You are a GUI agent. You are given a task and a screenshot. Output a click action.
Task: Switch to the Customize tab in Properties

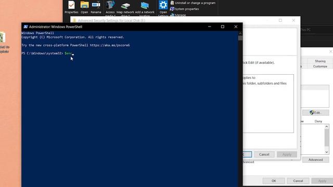pyautogui.click(x=320, y=66)
